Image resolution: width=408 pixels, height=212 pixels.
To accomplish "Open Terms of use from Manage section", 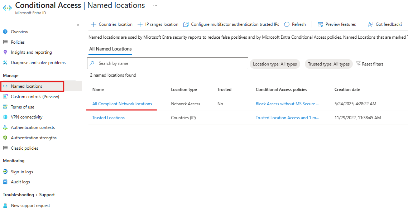I will point(21,107).
